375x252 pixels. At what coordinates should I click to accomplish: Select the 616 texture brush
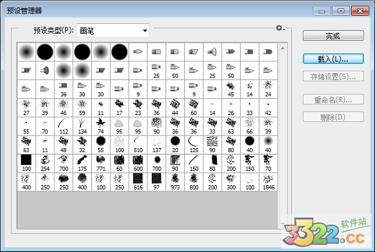coord(138,182)
